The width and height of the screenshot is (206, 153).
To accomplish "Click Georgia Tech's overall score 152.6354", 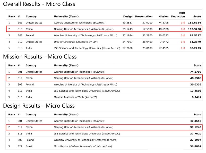I will tap(194, 23).
